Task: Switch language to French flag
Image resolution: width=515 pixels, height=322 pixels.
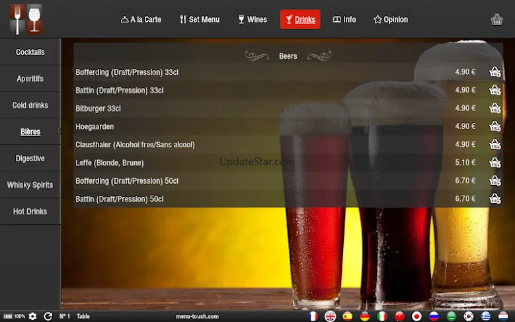Action: click(313, 317)
